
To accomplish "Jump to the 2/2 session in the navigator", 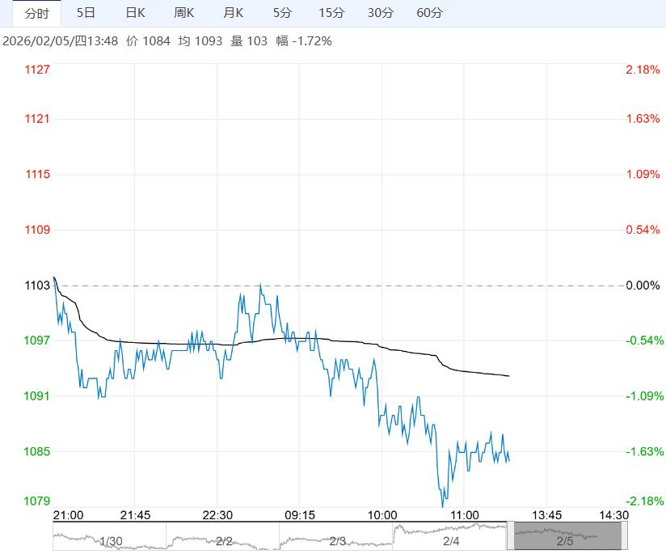I will (224, 538).
